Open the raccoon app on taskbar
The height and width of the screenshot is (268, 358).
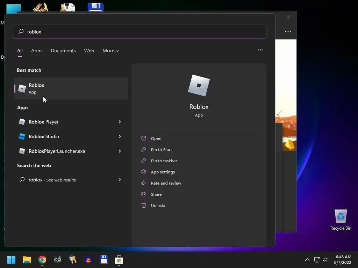coord(58,260)
